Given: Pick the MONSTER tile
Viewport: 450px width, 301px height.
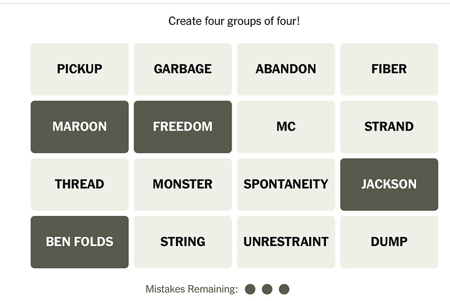Looking at the screenshot, I should click(183, 184).
